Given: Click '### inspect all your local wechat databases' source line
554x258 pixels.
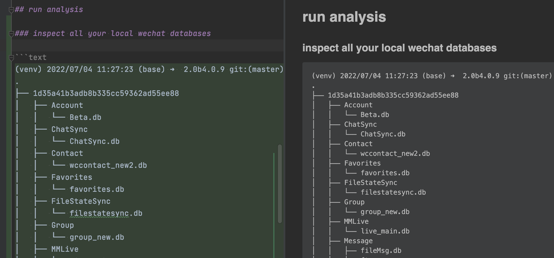Looking at the screenshot, I should coord(113,33).
